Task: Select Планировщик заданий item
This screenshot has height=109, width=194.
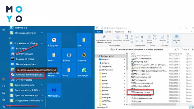Action: point(143,83)
